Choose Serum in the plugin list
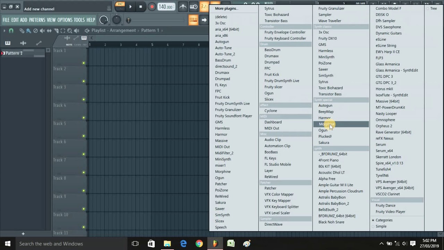The height and width of the screenshot is (250, 444). (x=381, y=144)
